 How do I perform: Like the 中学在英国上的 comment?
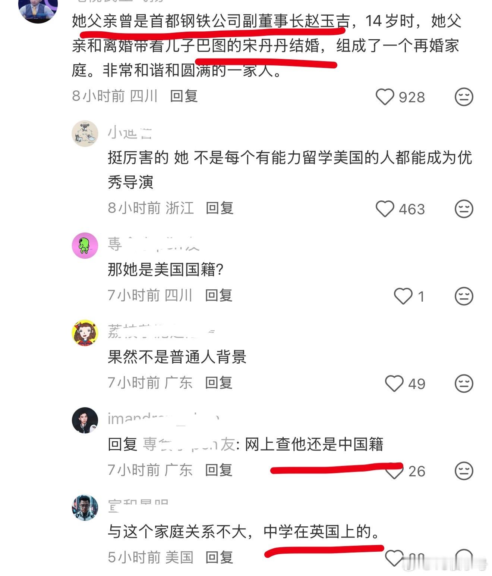[394, 558]
